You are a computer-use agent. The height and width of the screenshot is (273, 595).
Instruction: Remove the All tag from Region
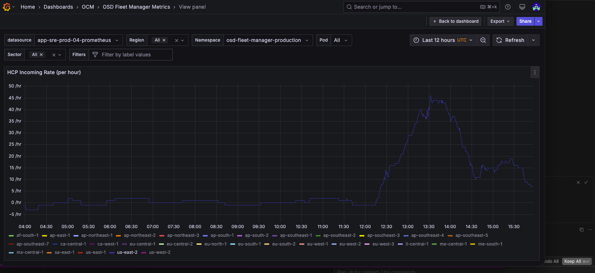click(x=164, y=40)
